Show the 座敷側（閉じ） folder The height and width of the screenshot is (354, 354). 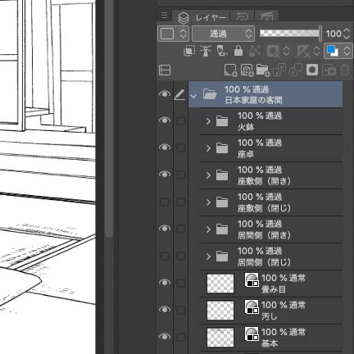[x=165, y=202]
